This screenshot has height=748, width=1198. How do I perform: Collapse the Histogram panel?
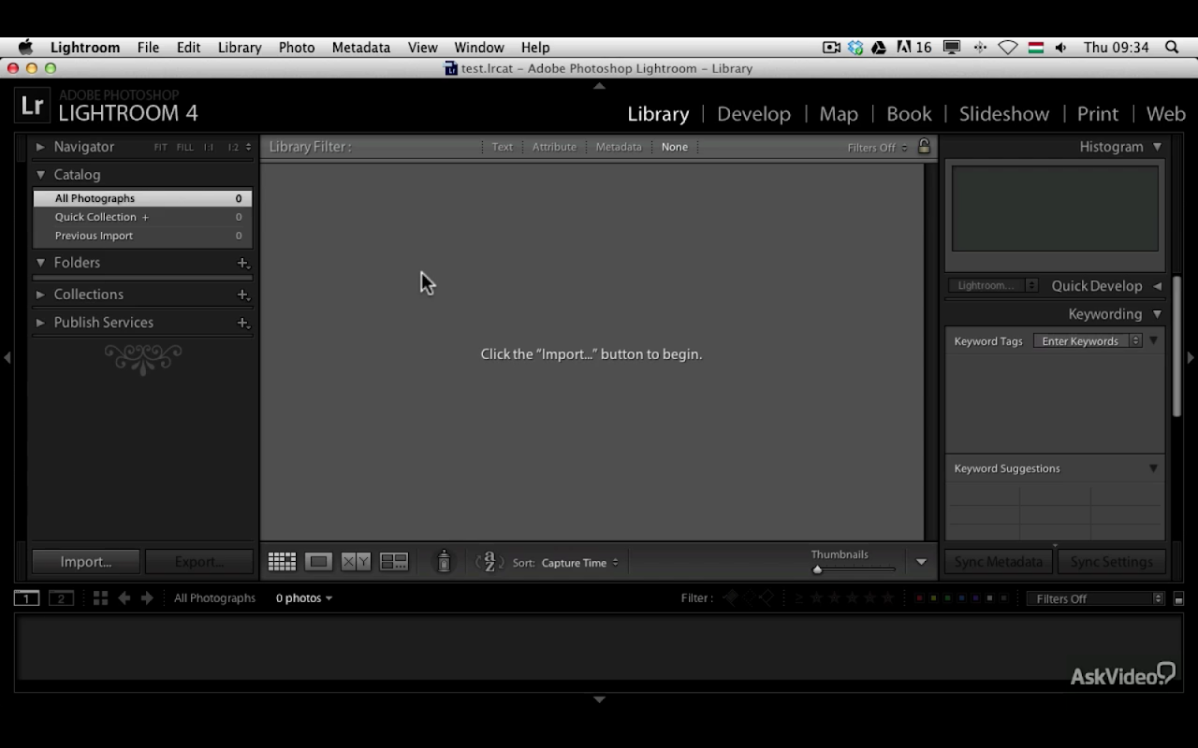tap(1157, 147)
